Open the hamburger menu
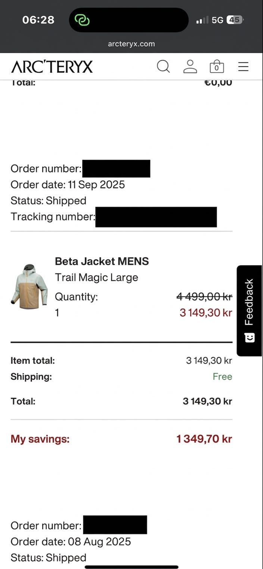Viewport: 263px width, 569px height. click(x=243, y=67)
